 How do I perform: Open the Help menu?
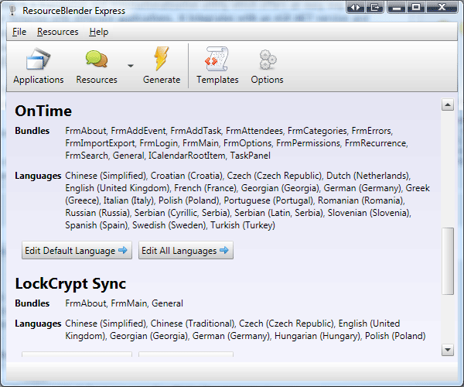click(x=99, y=32)
